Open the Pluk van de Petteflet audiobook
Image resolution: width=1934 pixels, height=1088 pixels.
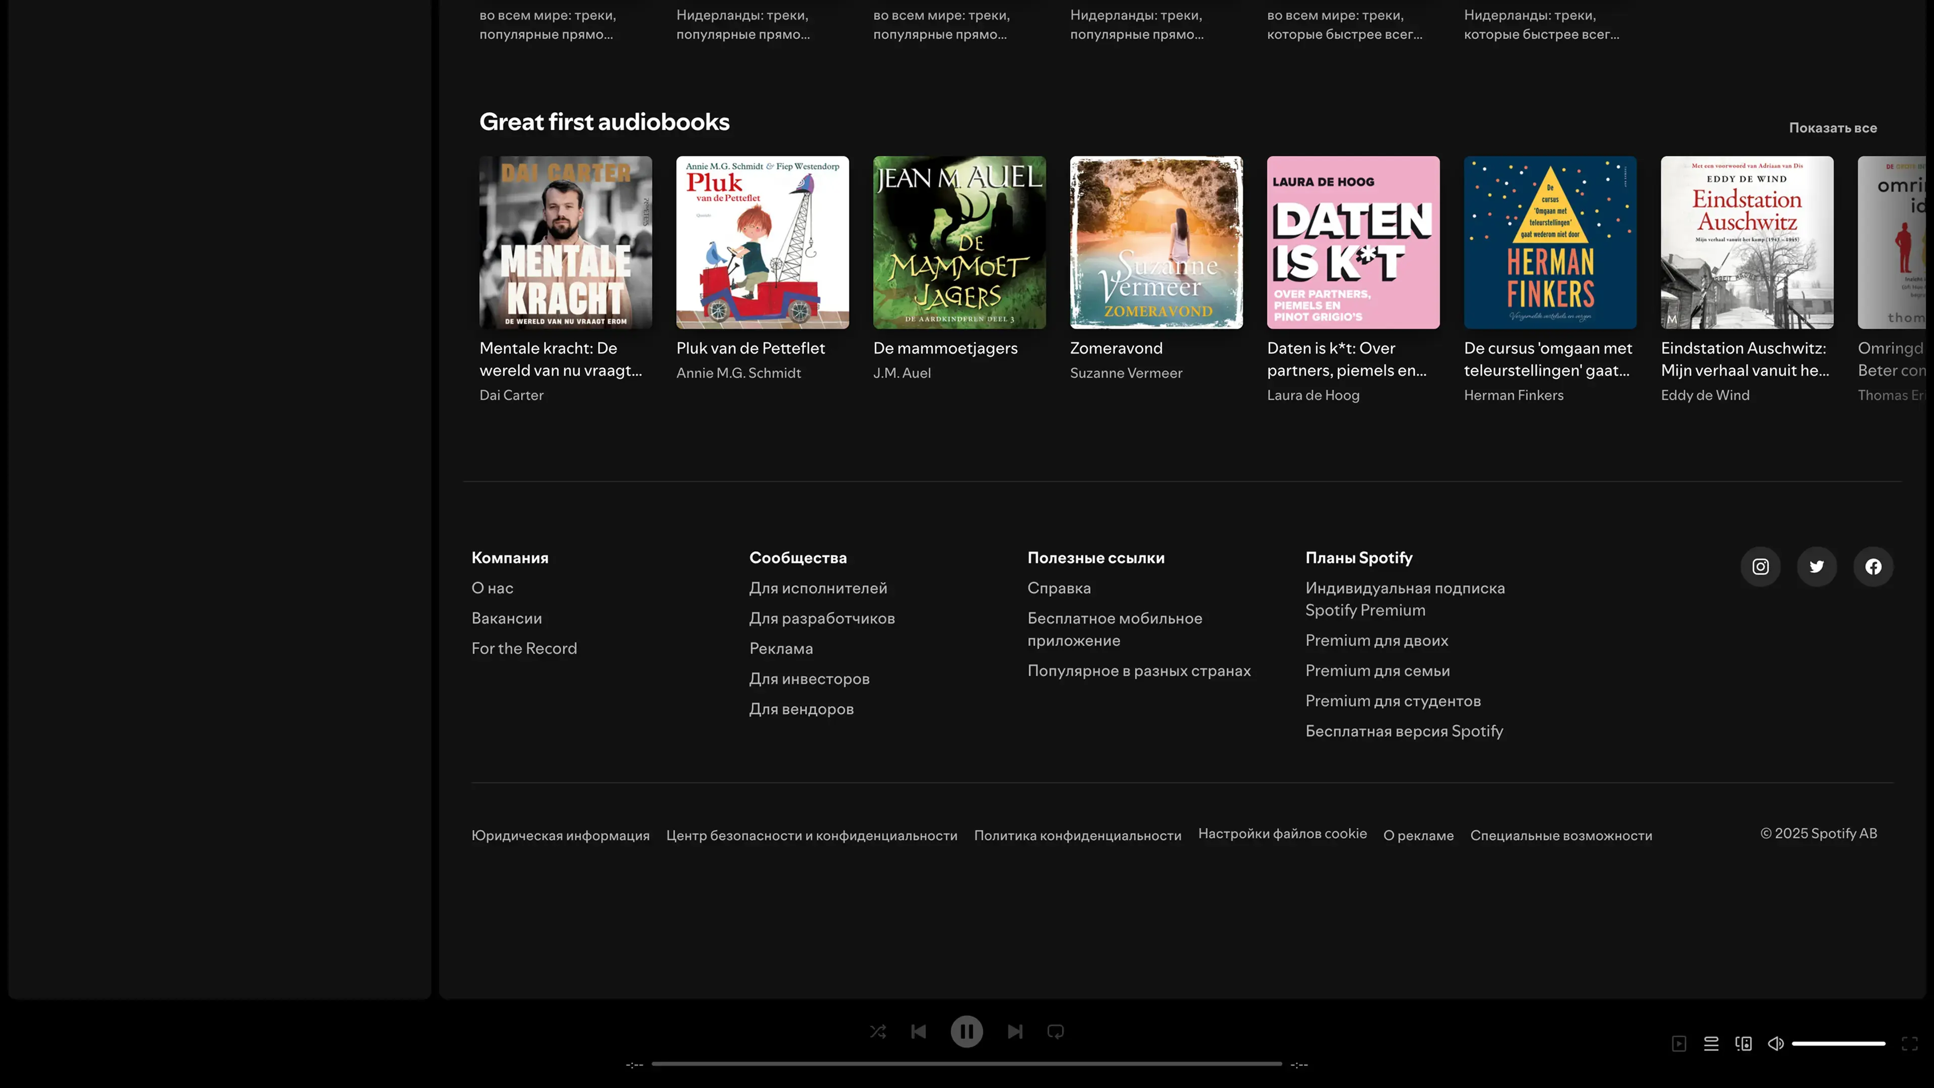point(762,242)
